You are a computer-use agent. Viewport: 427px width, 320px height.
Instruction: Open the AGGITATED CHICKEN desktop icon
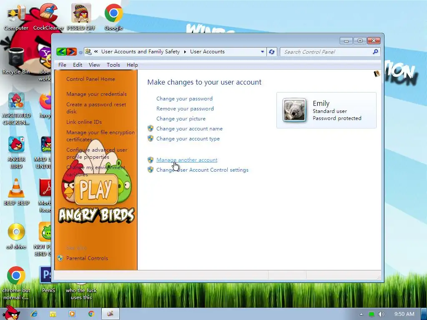tap(16, 108)
